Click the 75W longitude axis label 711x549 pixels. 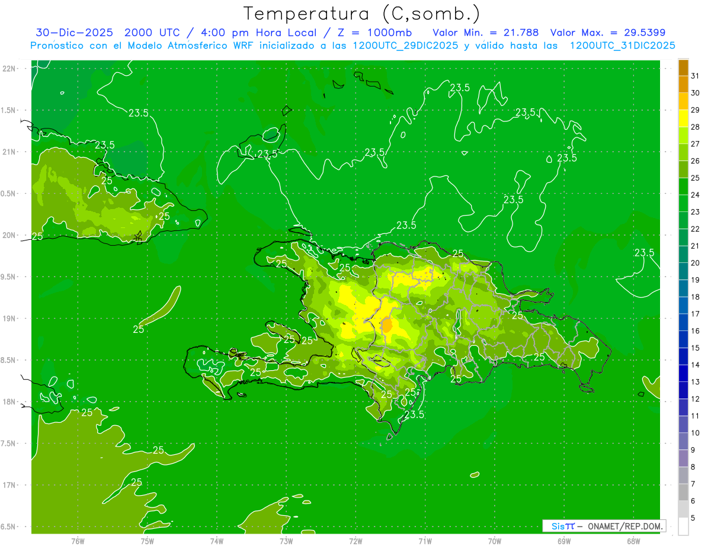[147, 541]
